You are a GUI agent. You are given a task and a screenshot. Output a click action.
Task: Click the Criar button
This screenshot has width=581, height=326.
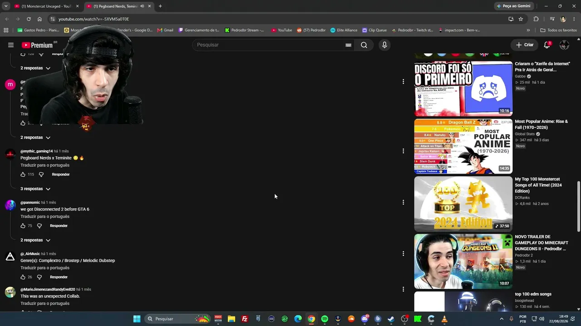[x=524, y=45]
